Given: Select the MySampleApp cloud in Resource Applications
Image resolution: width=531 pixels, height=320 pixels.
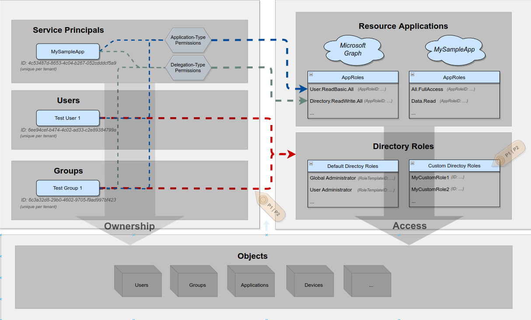Looking at the screenshot, I should (x=455, y=49).
